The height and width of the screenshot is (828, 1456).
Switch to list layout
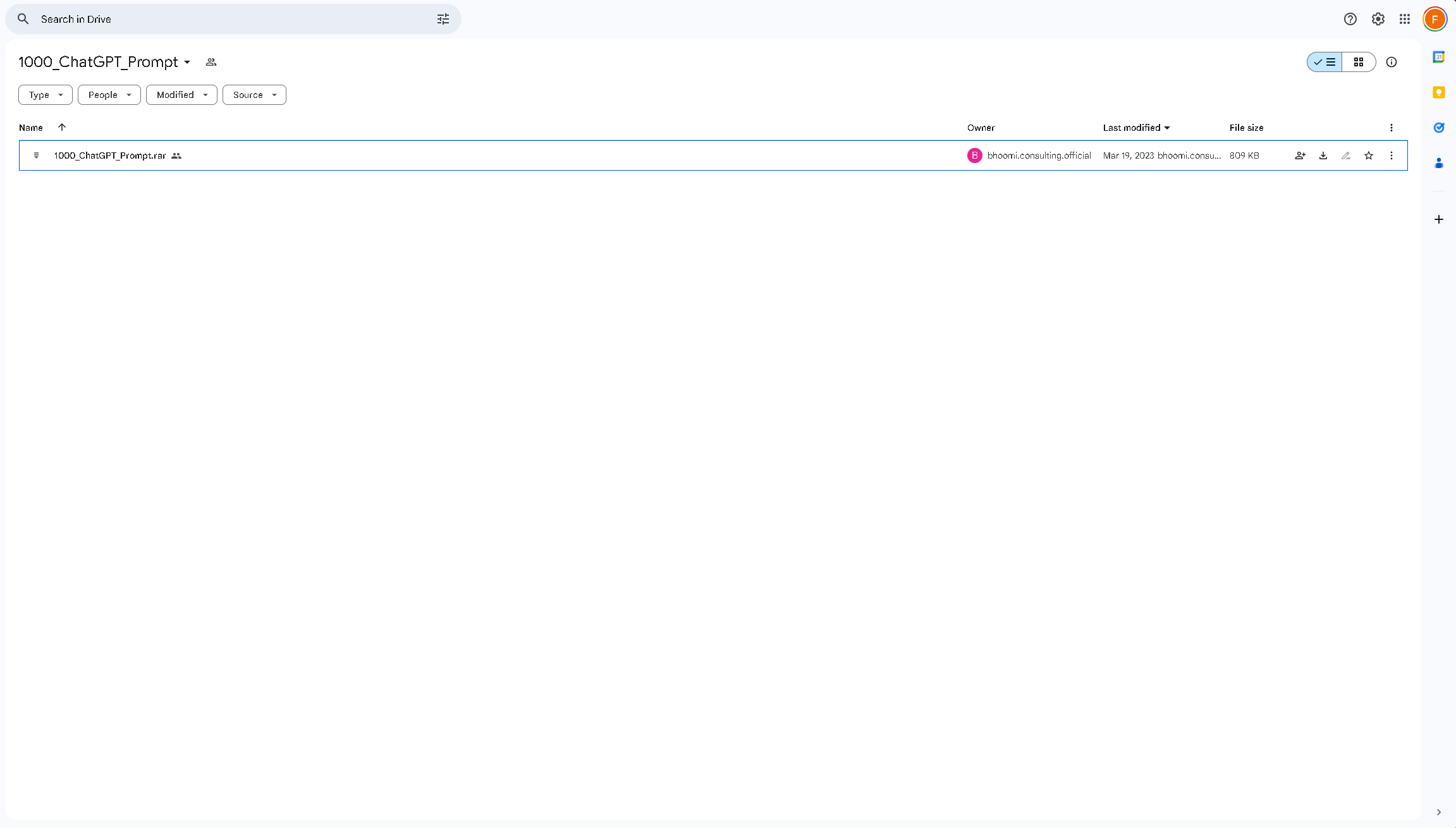1324,62
